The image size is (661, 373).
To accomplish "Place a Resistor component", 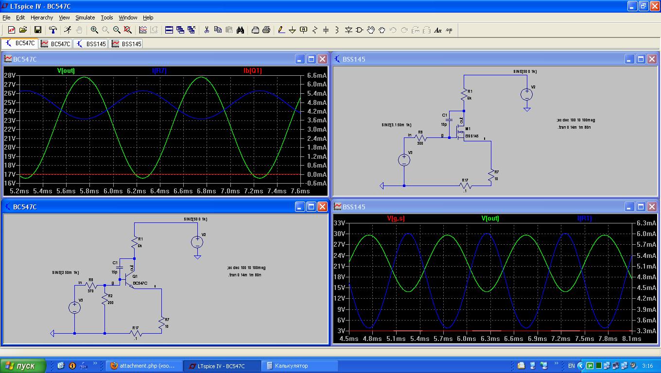I will [314, 30].
